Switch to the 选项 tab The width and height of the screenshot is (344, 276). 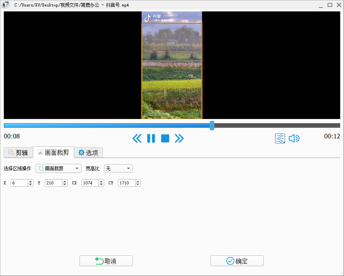88,152
